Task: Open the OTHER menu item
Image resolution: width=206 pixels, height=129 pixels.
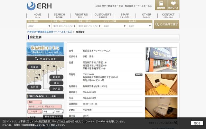Action: click(146, 15)
